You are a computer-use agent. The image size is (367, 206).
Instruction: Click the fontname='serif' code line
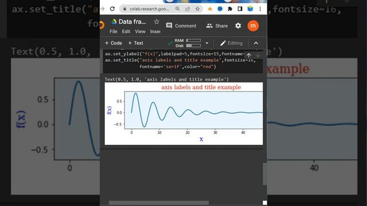click(x=178, y=66)
